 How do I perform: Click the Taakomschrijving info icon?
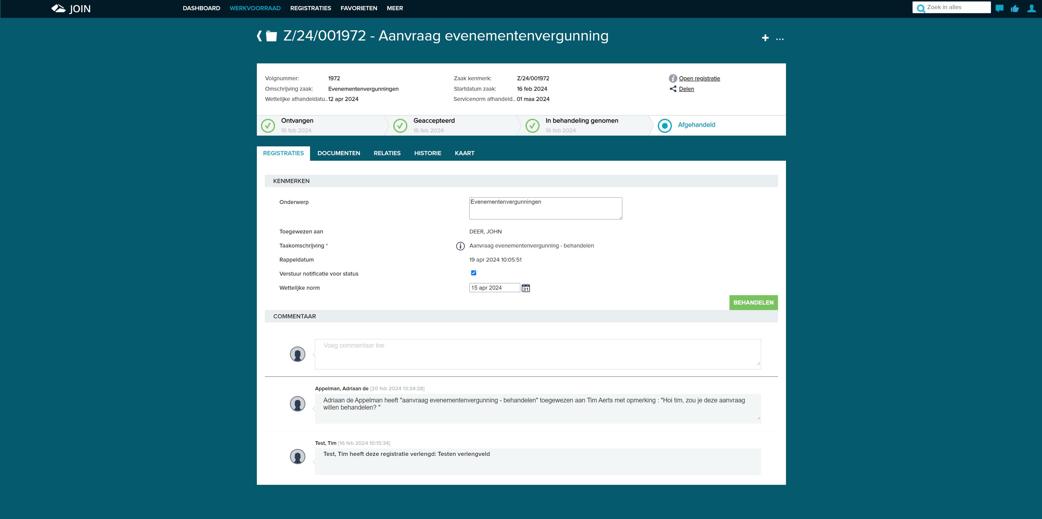pyautogui.click(x=460, y=246)
